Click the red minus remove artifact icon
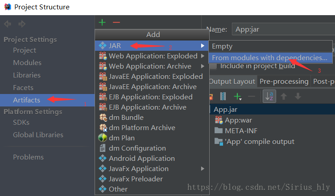The height and width of the screenshot is (196, 335). coord(116,22)
